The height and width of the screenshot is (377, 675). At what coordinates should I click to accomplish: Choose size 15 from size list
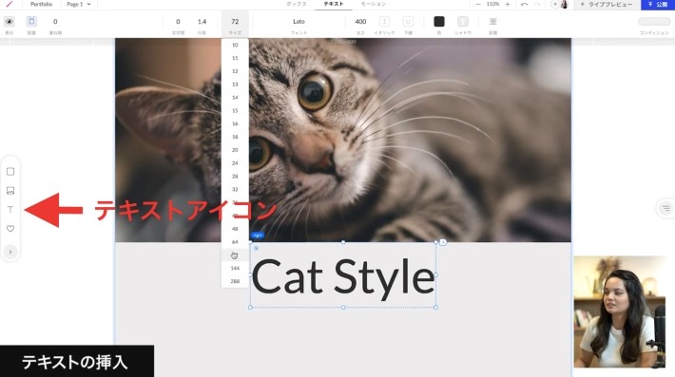235,110
